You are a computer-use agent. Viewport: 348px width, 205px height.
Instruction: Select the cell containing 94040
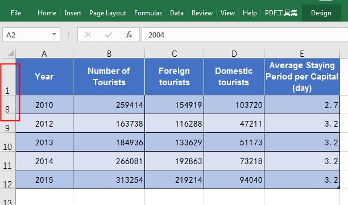point(234,180)
